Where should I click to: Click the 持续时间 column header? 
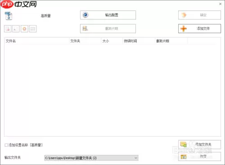pos(139,41)
